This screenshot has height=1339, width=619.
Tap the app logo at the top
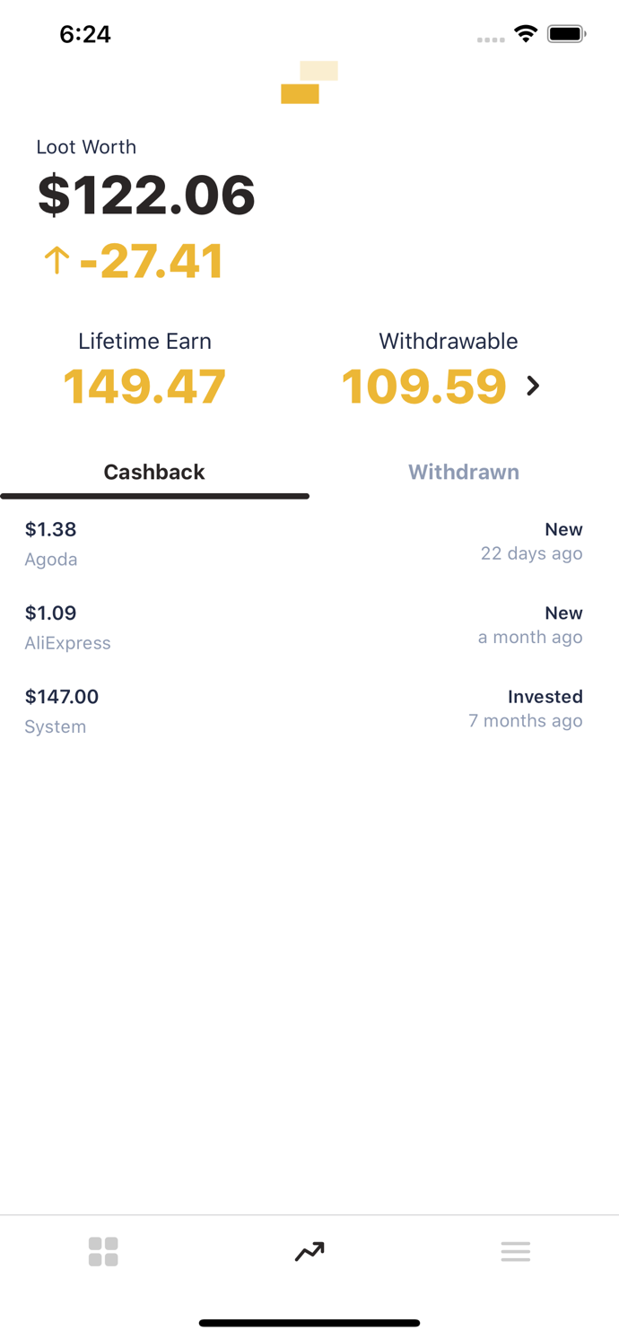click(309, 83)
